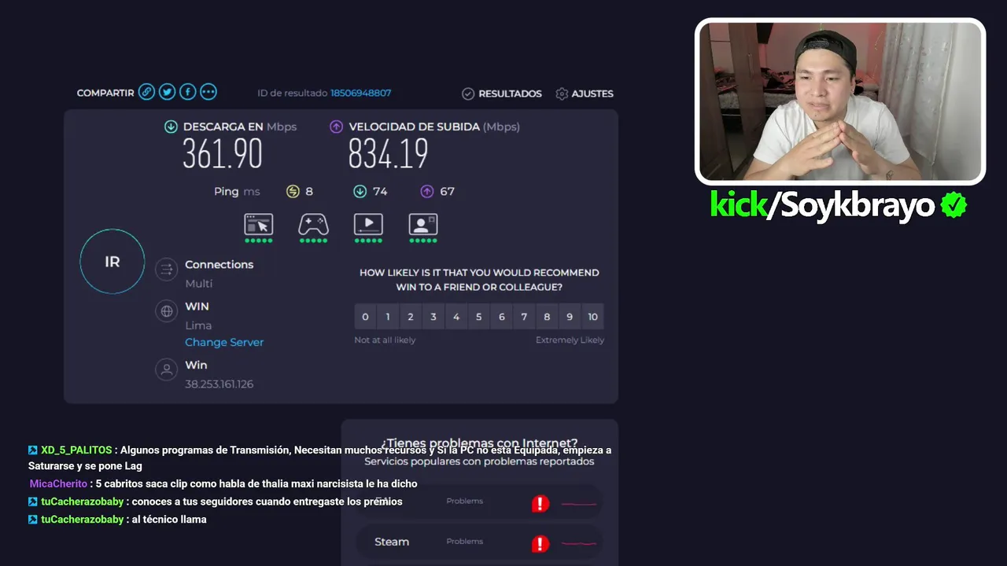Rate recommendation 2
This screenshot has width=1007, height=566.
(411, 317)
